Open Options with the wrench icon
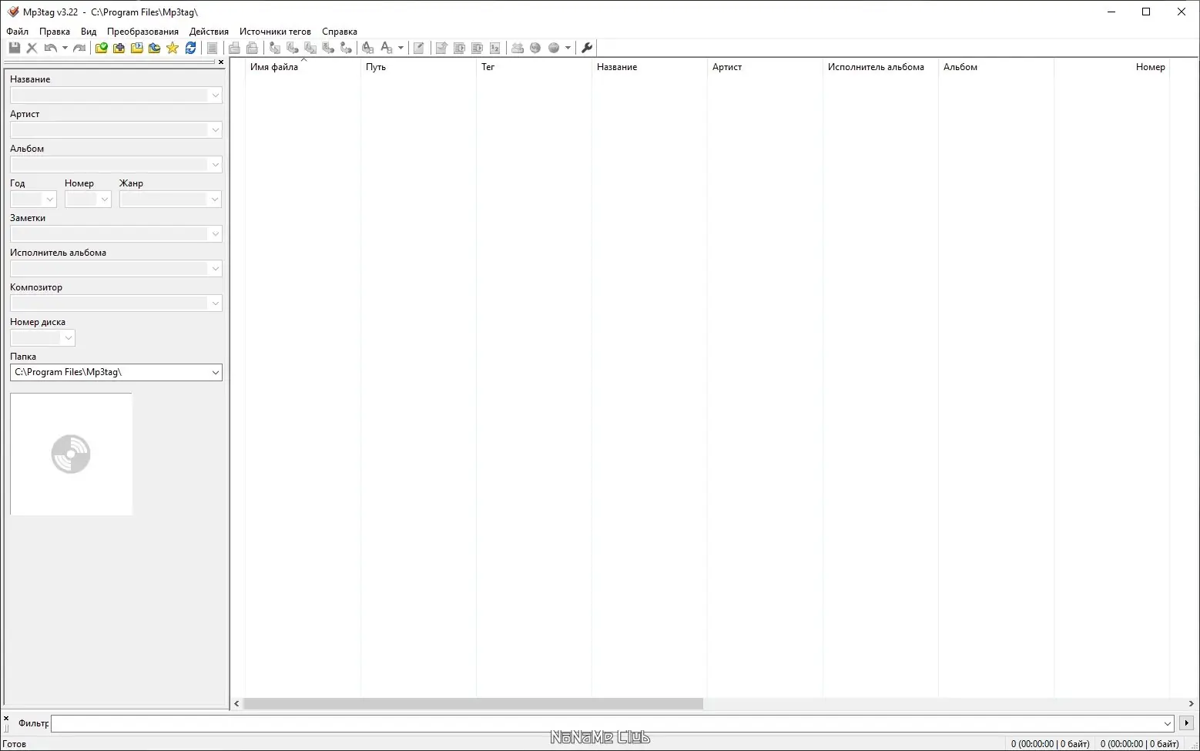The height and width of the screenshot is (751, 1200). (x=587, y=48)
